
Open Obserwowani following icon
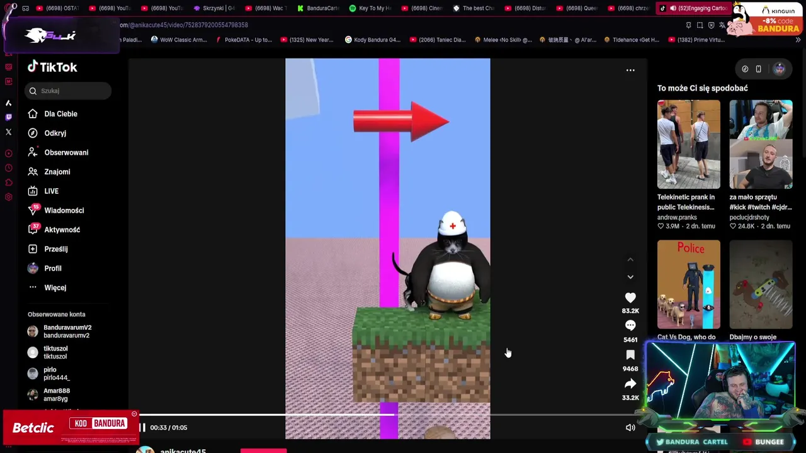(33, 152)
